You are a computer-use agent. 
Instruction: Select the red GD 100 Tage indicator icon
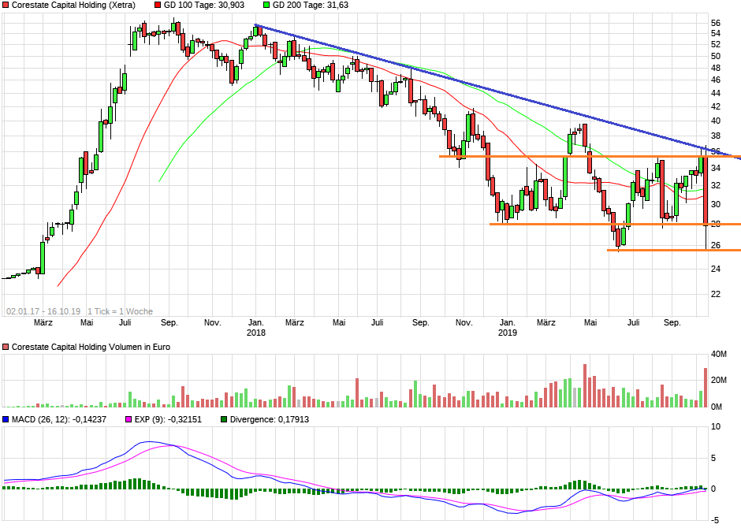click(x=157, y=6)
